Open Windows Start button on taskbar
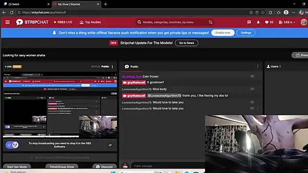 coord(113,172)
